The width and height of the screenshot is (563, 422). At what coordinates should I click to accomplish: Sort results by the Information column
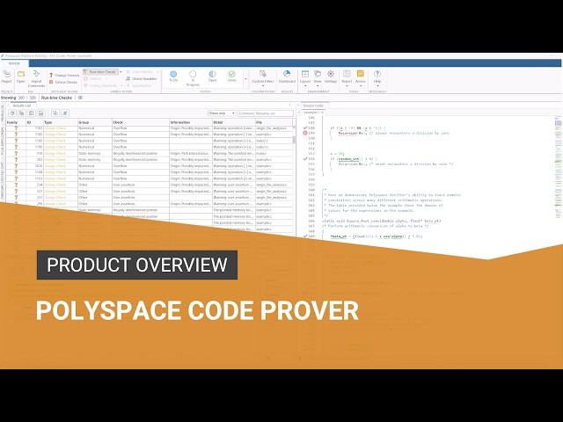coord(191,122)
